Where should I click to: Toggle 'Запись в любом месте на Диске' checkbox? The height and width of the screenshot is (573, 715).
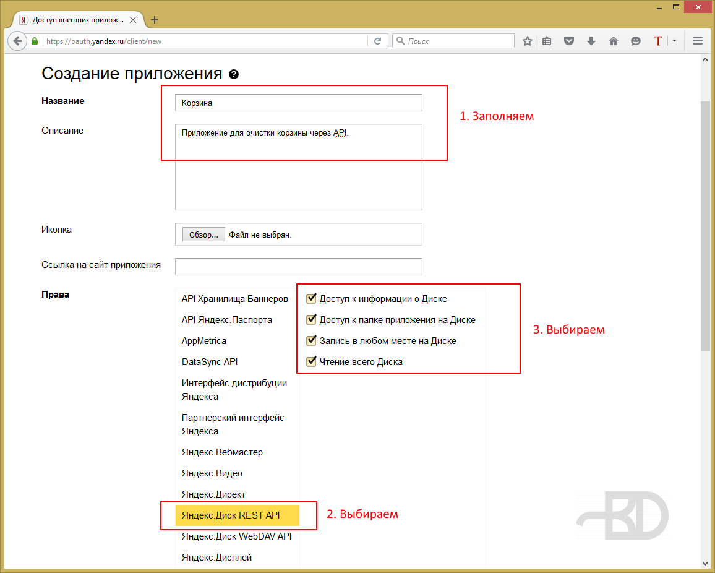pos(312,340)
